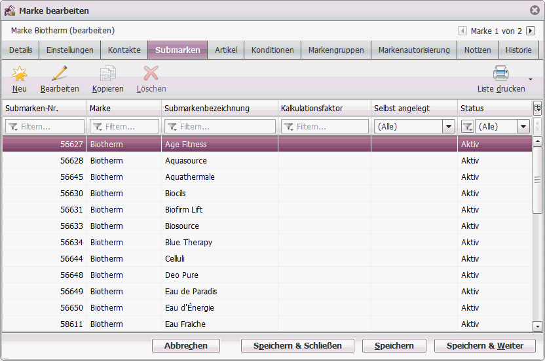The image size is (545, 361).
Task: Open the column chooser icon beside Status
Action: (537, 108)
